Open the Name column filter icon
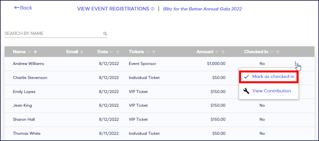Image resolution: width=319 pixels, height=141 pixels. point(29,52)
